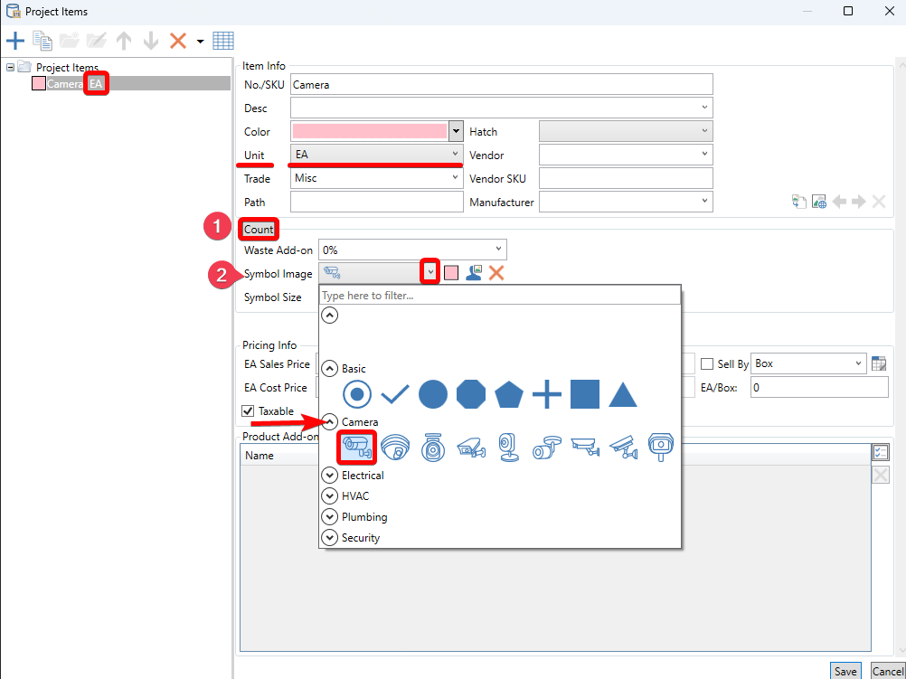Choose the checkmark symbol

click(395, 395)
